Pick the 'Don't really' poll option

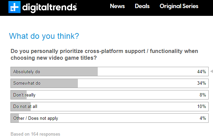[110, 95]
